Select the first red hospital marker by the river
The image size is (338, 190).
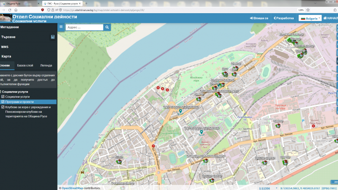(x=158, y=88)
